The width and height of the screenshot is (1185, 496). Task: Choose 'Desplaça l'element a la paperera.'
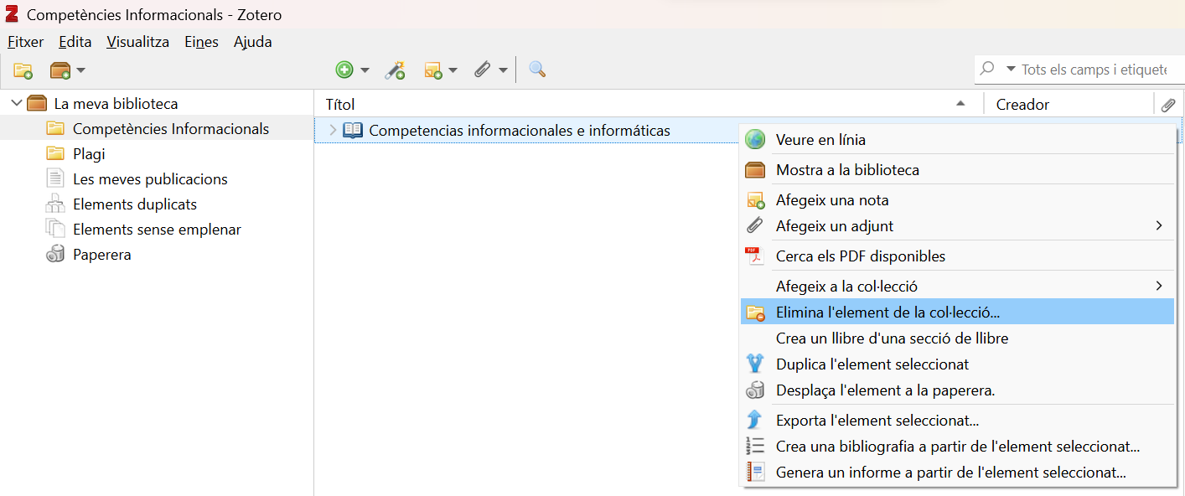pos(957,390)
